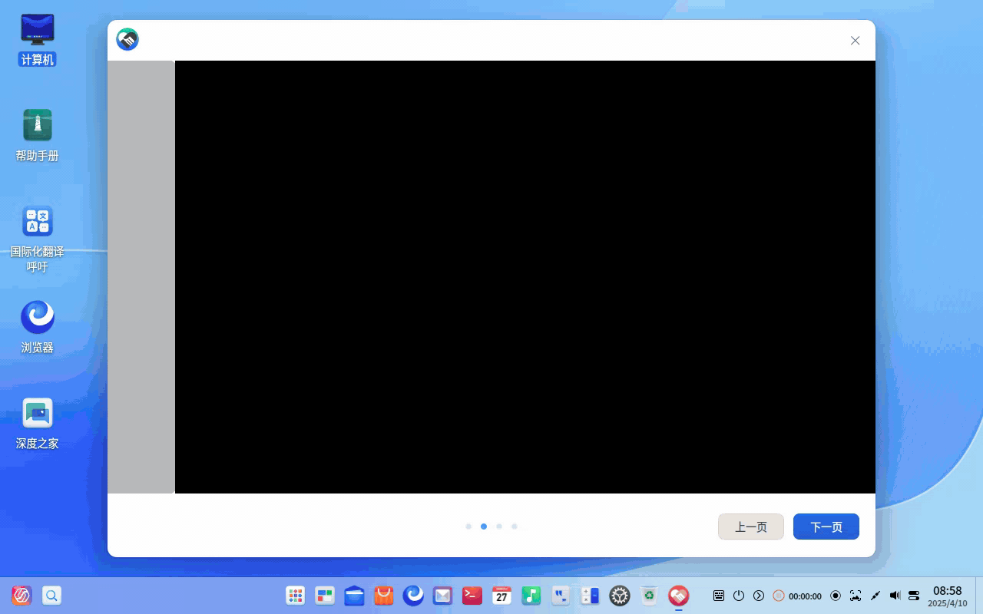The width and height of the screenshot is (983, 614).
Task: Select the third page indicator dot
Action: pyautogui.click(x=499, y=527)
